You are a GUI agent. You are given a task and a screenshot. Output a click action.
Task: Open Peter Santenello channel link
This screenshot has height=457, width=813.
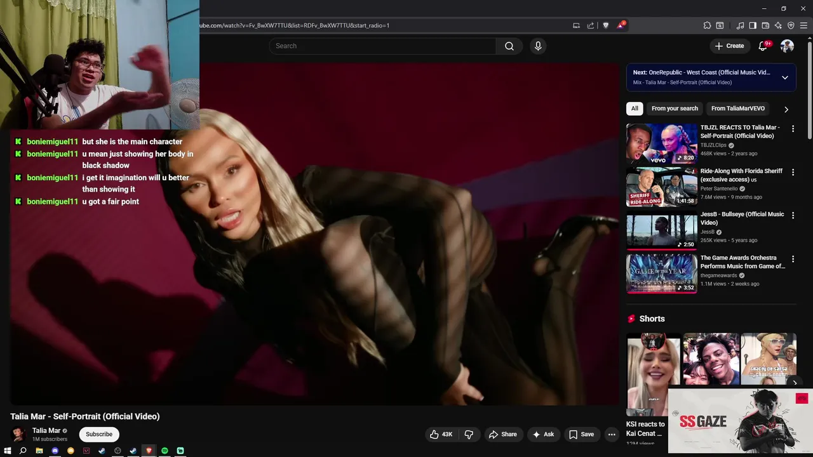coord(719,189)
